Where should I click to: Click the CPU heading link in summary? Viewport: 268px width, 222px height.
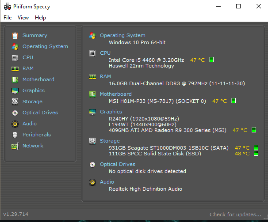coord(105,53)
